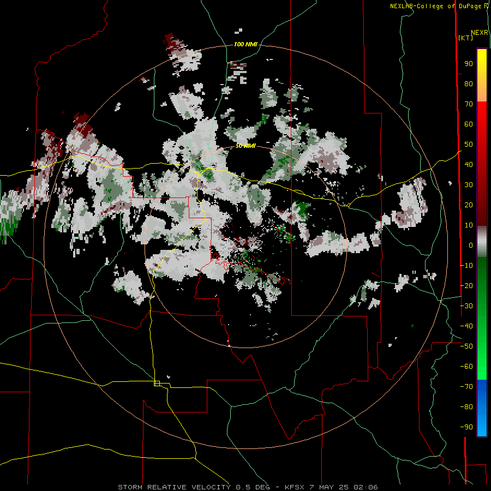Click the -90 value on the velocity scale

click(x=466, y=427)
